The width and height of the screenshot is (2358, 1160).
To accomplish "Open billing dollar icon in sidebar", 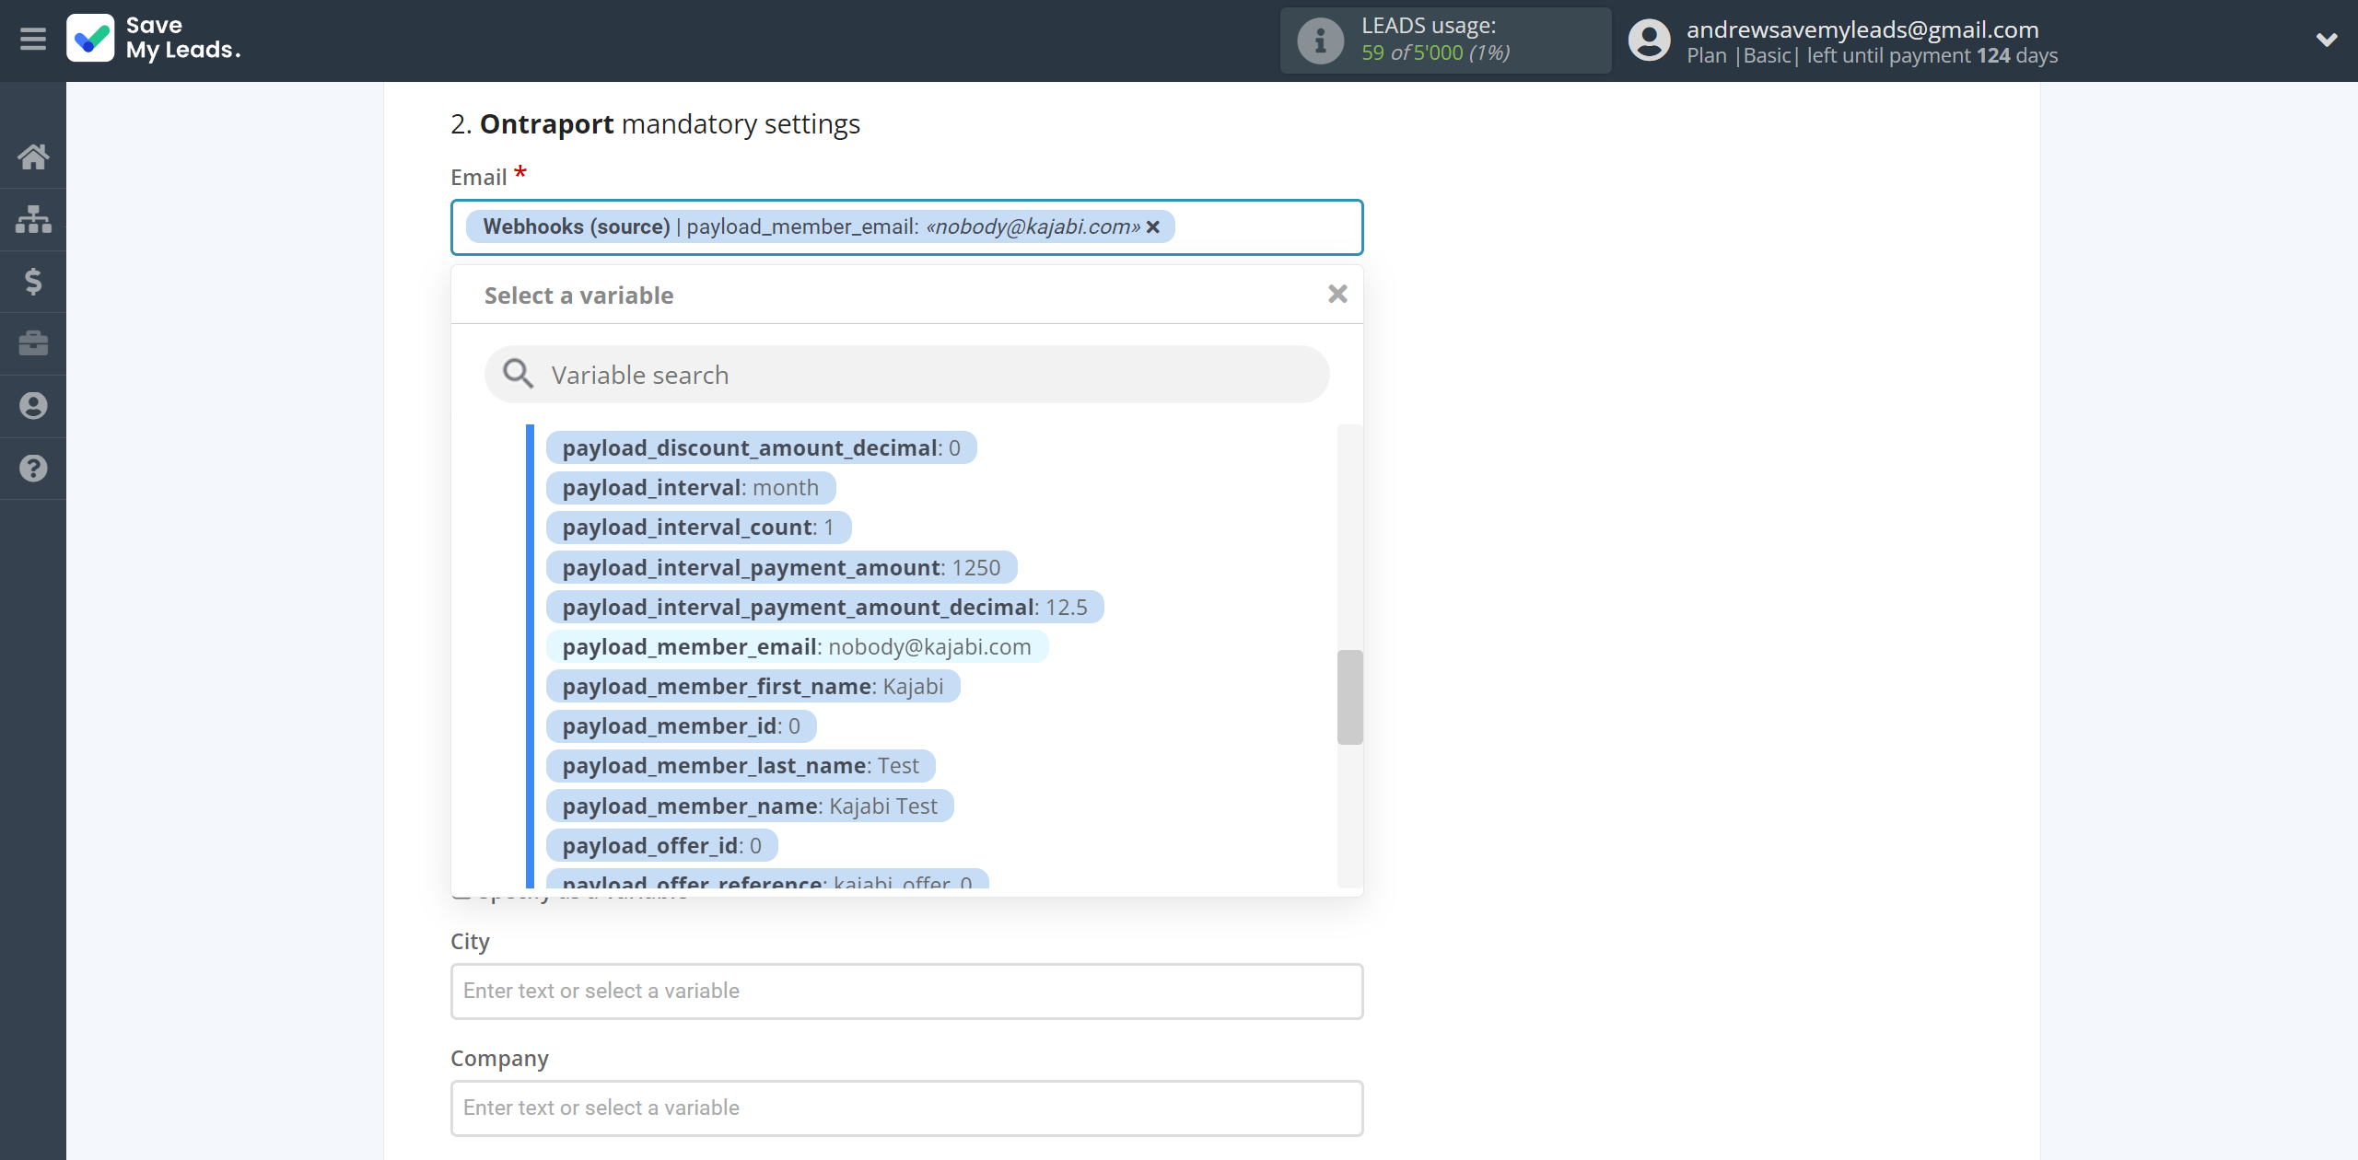I will (x=33, y=281).
